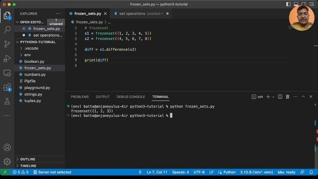Open boolean.py file
Image resolution: width=318 pixels, height=179 pixels.
click(34, 62)
